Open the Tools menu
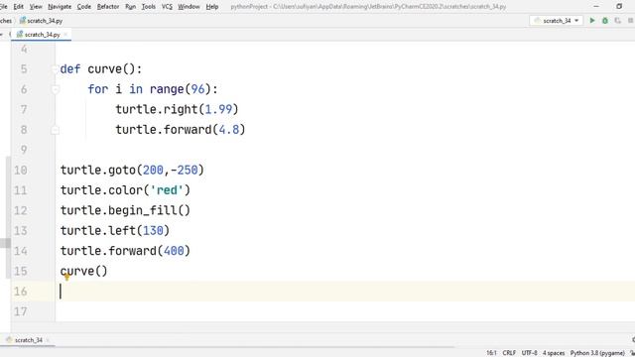The image size is (635, 357). (149, 7)
